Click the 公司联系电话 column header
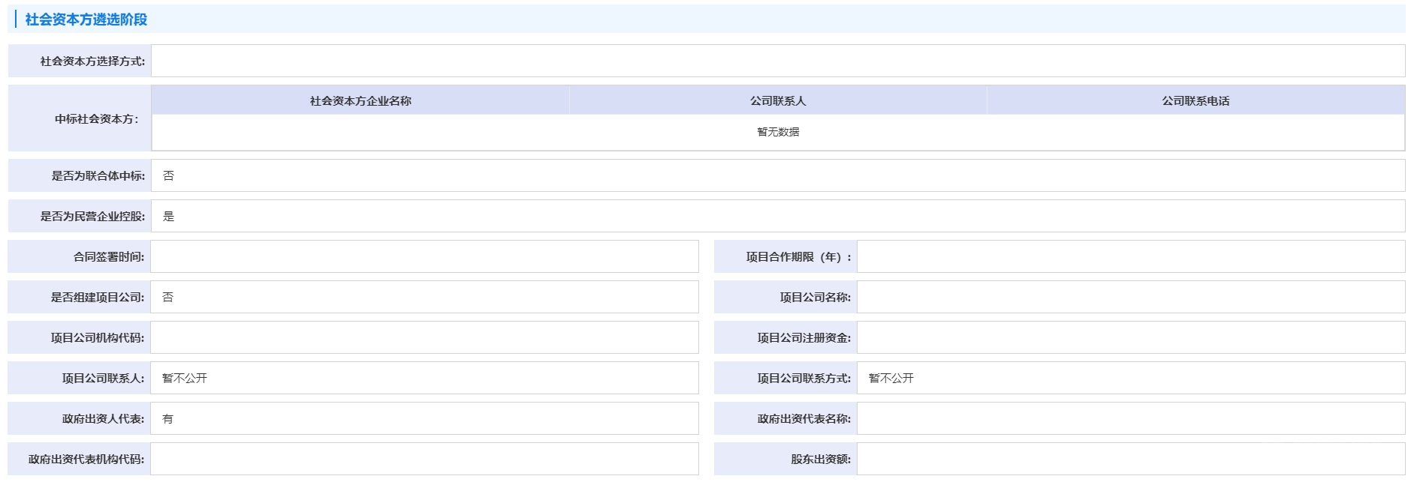This screenshot has width=1411, height=482. point(1195,100)
